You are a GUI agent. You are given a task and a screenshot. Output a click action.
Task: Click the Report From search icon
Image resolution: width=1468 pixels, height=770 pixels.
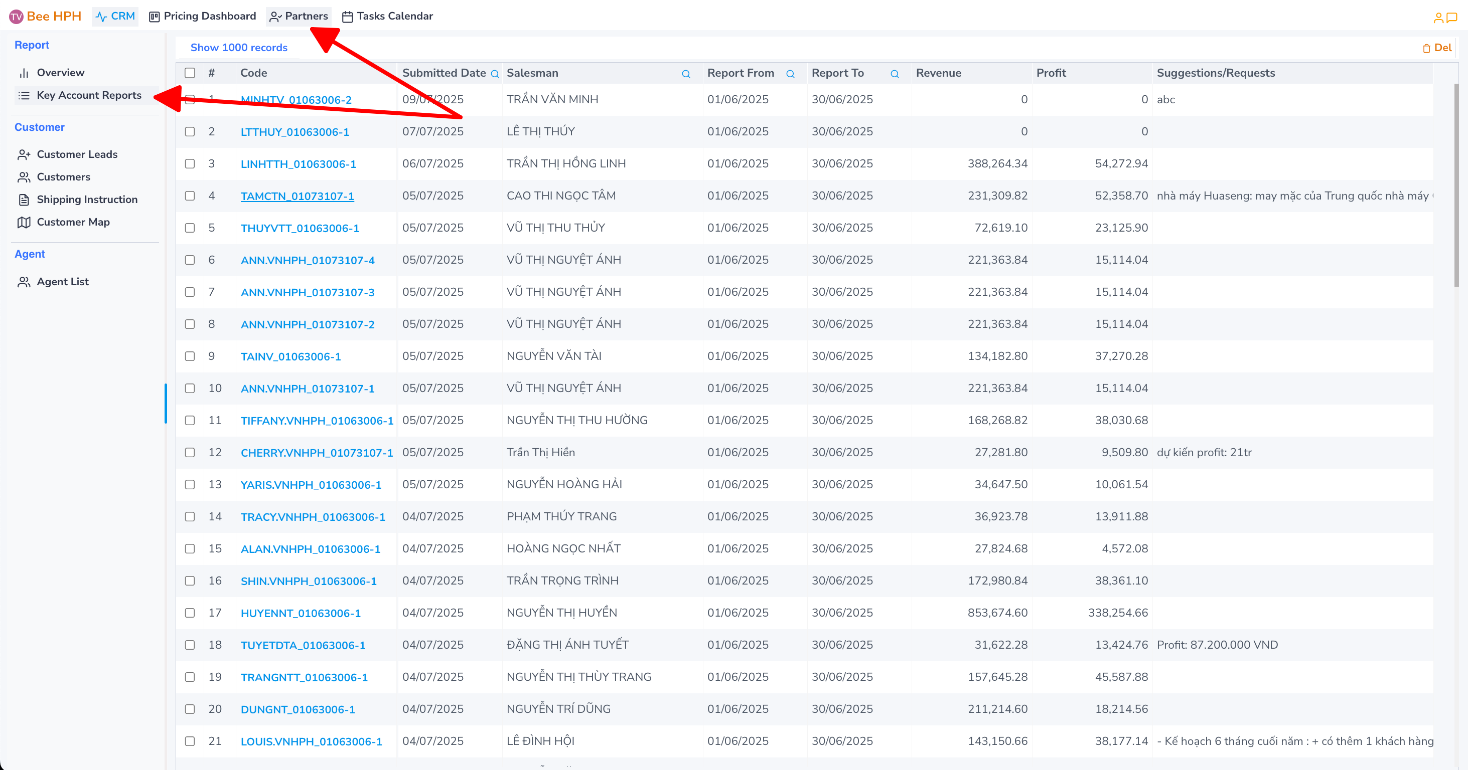[x=790, y=74]
